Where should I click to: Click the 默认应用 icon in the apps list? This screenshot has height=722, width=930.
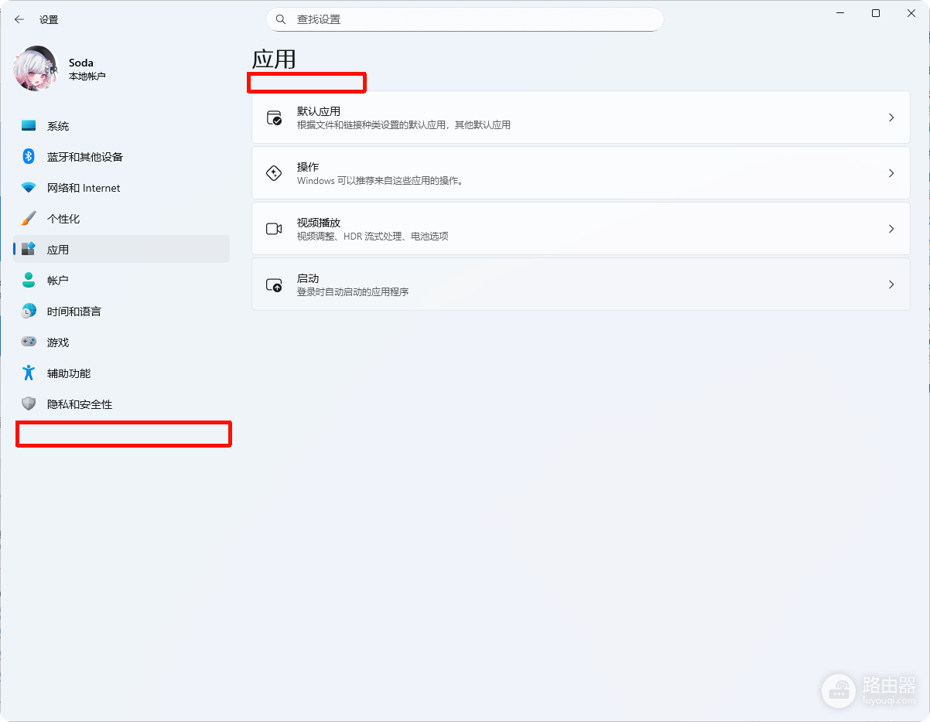(274, 117)
